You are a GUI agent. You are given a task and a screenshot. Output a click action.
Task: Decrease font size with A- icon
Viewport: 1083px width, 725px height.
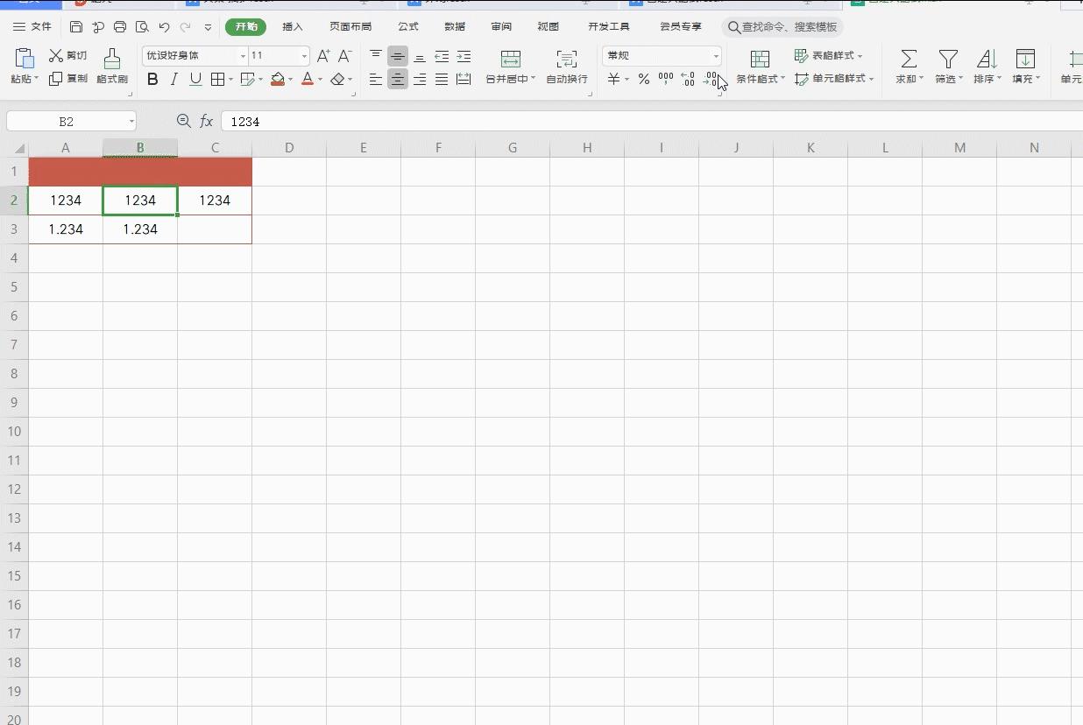point(345,56)
